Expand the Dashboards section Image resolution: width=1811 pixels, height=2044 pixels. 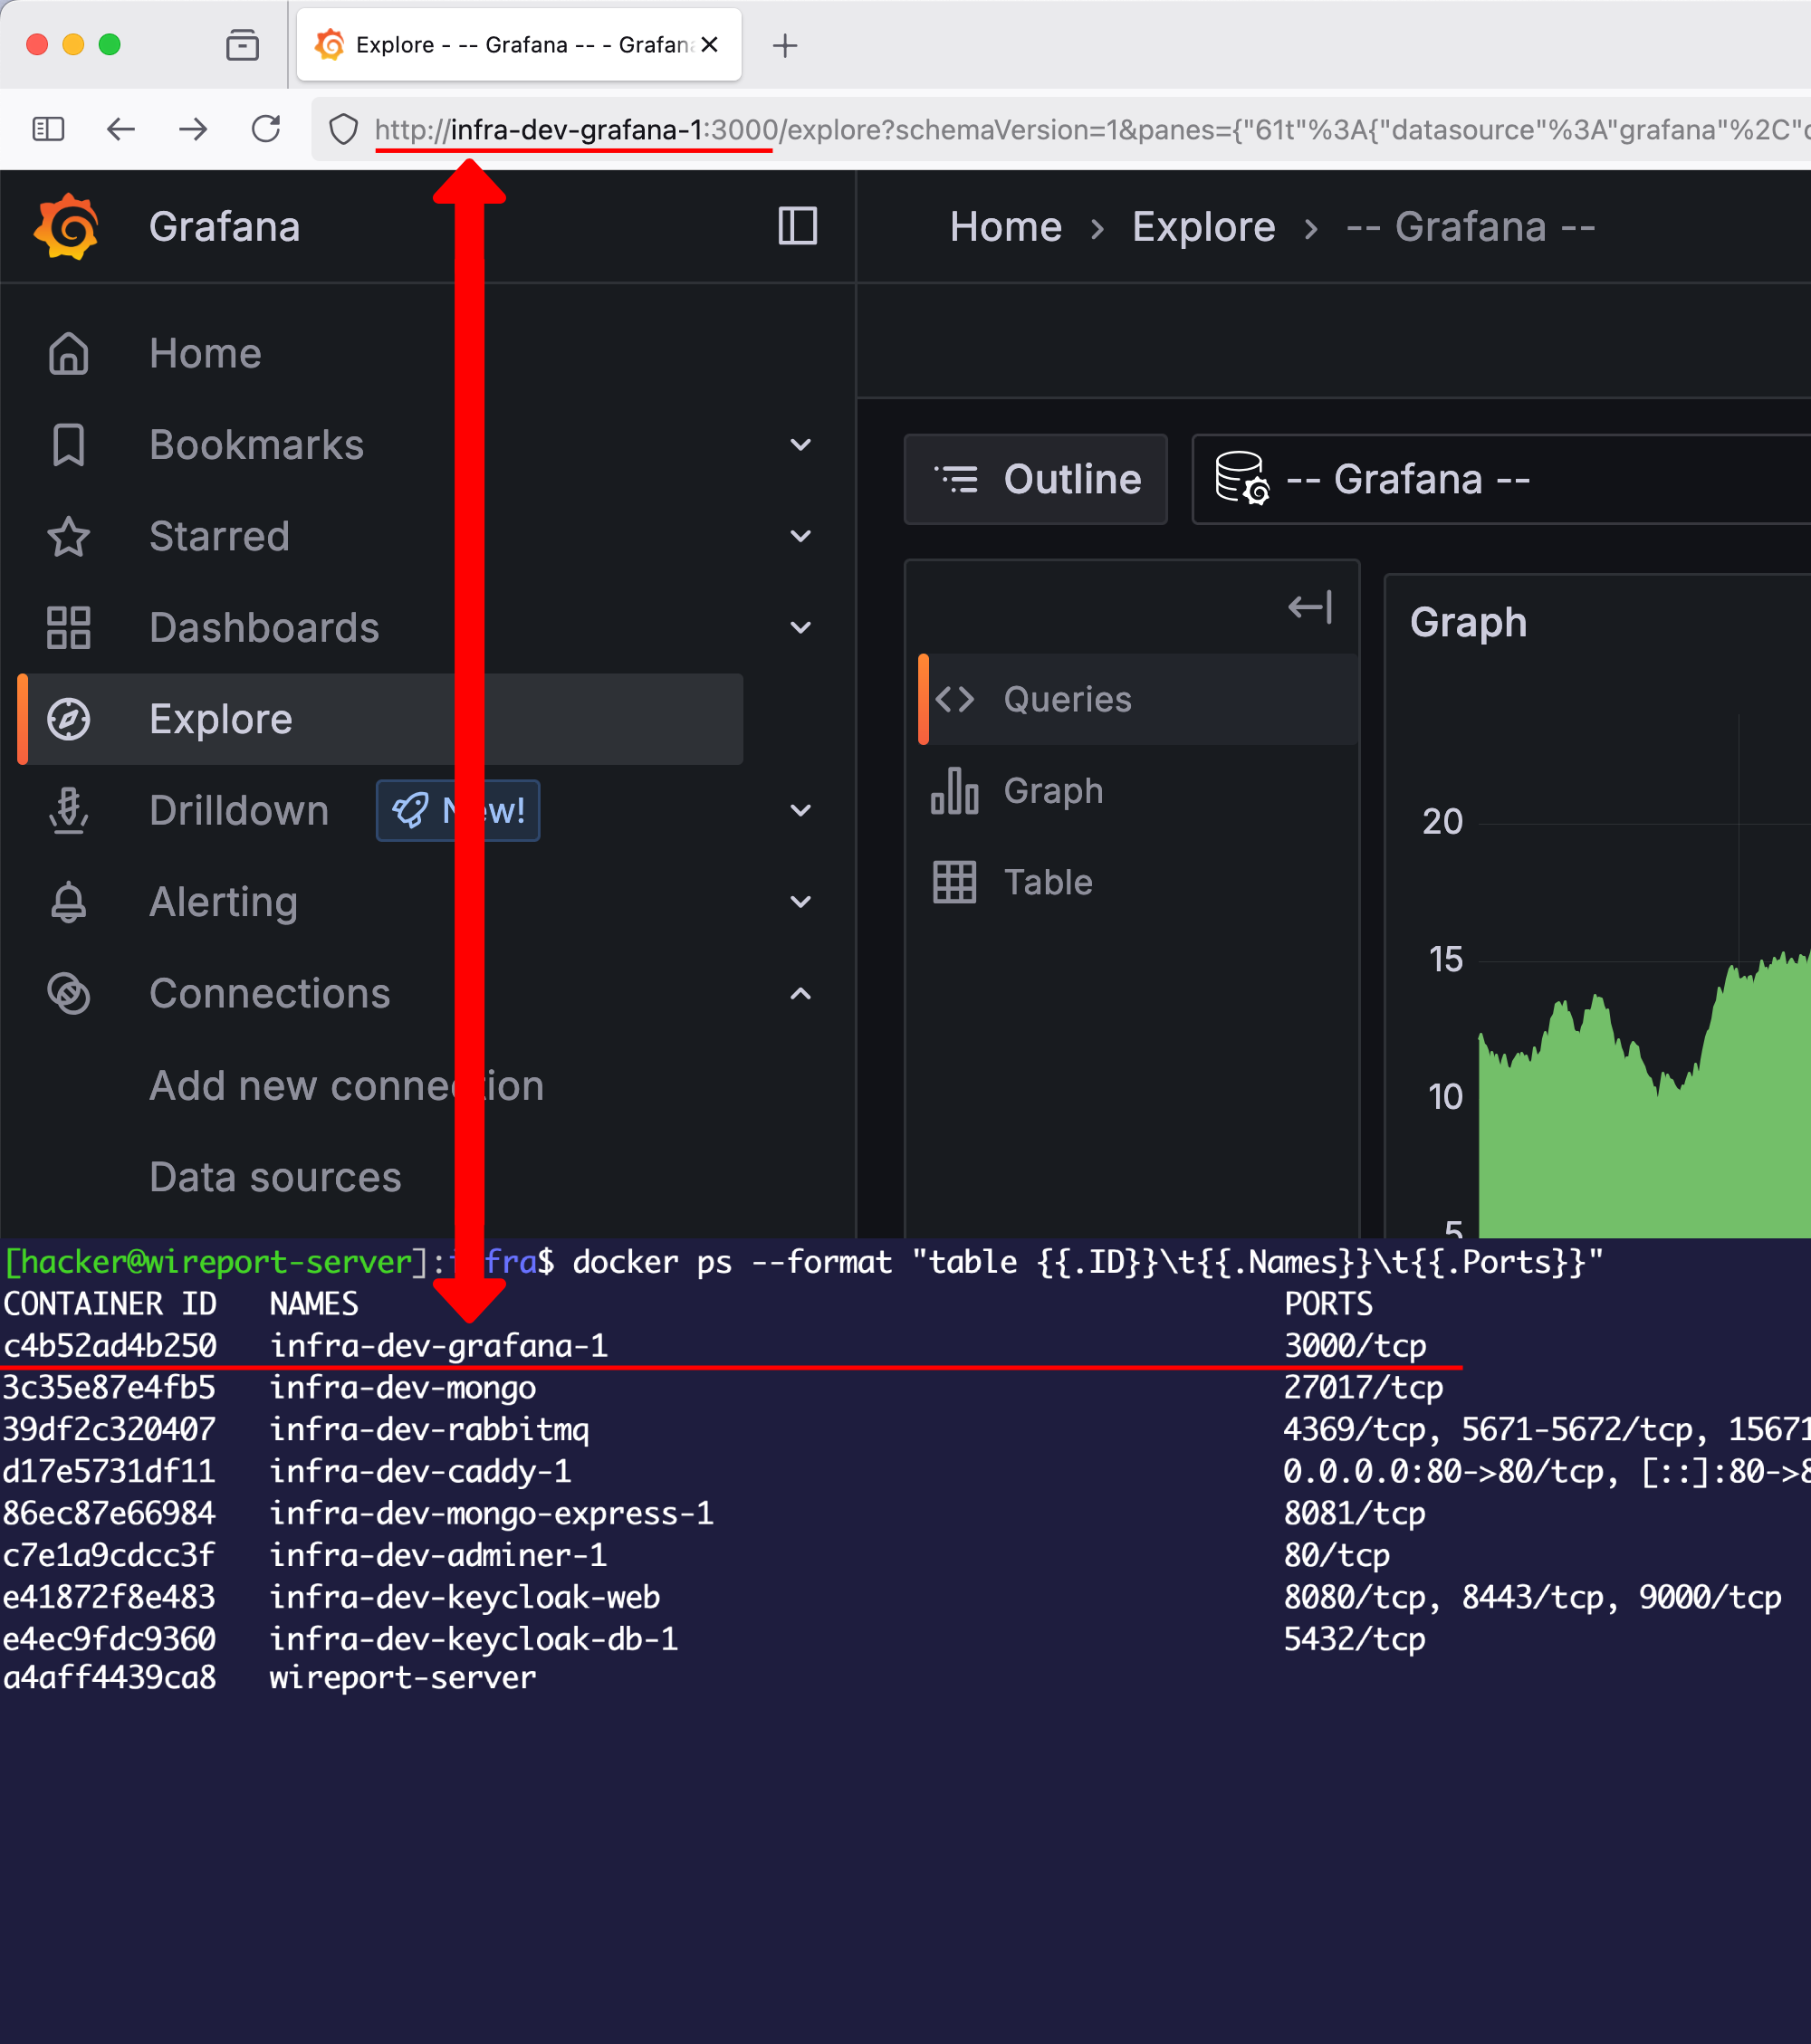coord(800,627)
